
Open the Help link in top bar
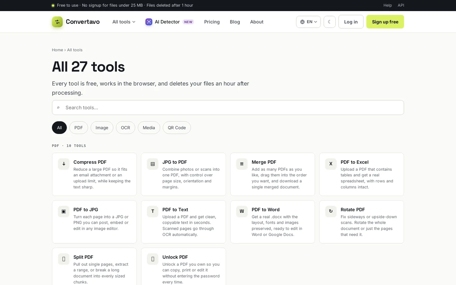pos(388,5)
